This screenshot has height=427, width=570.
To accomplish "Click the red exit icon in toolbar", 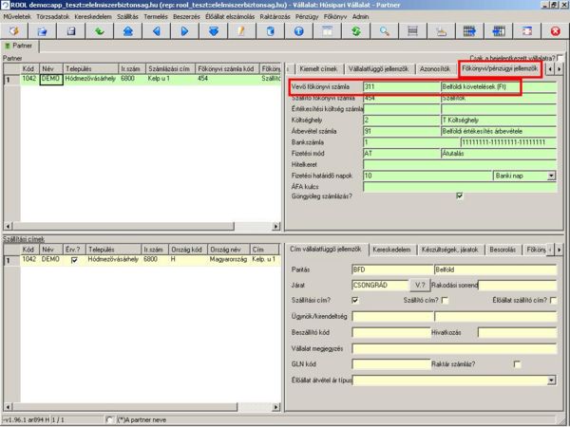I will click(555, 31).
